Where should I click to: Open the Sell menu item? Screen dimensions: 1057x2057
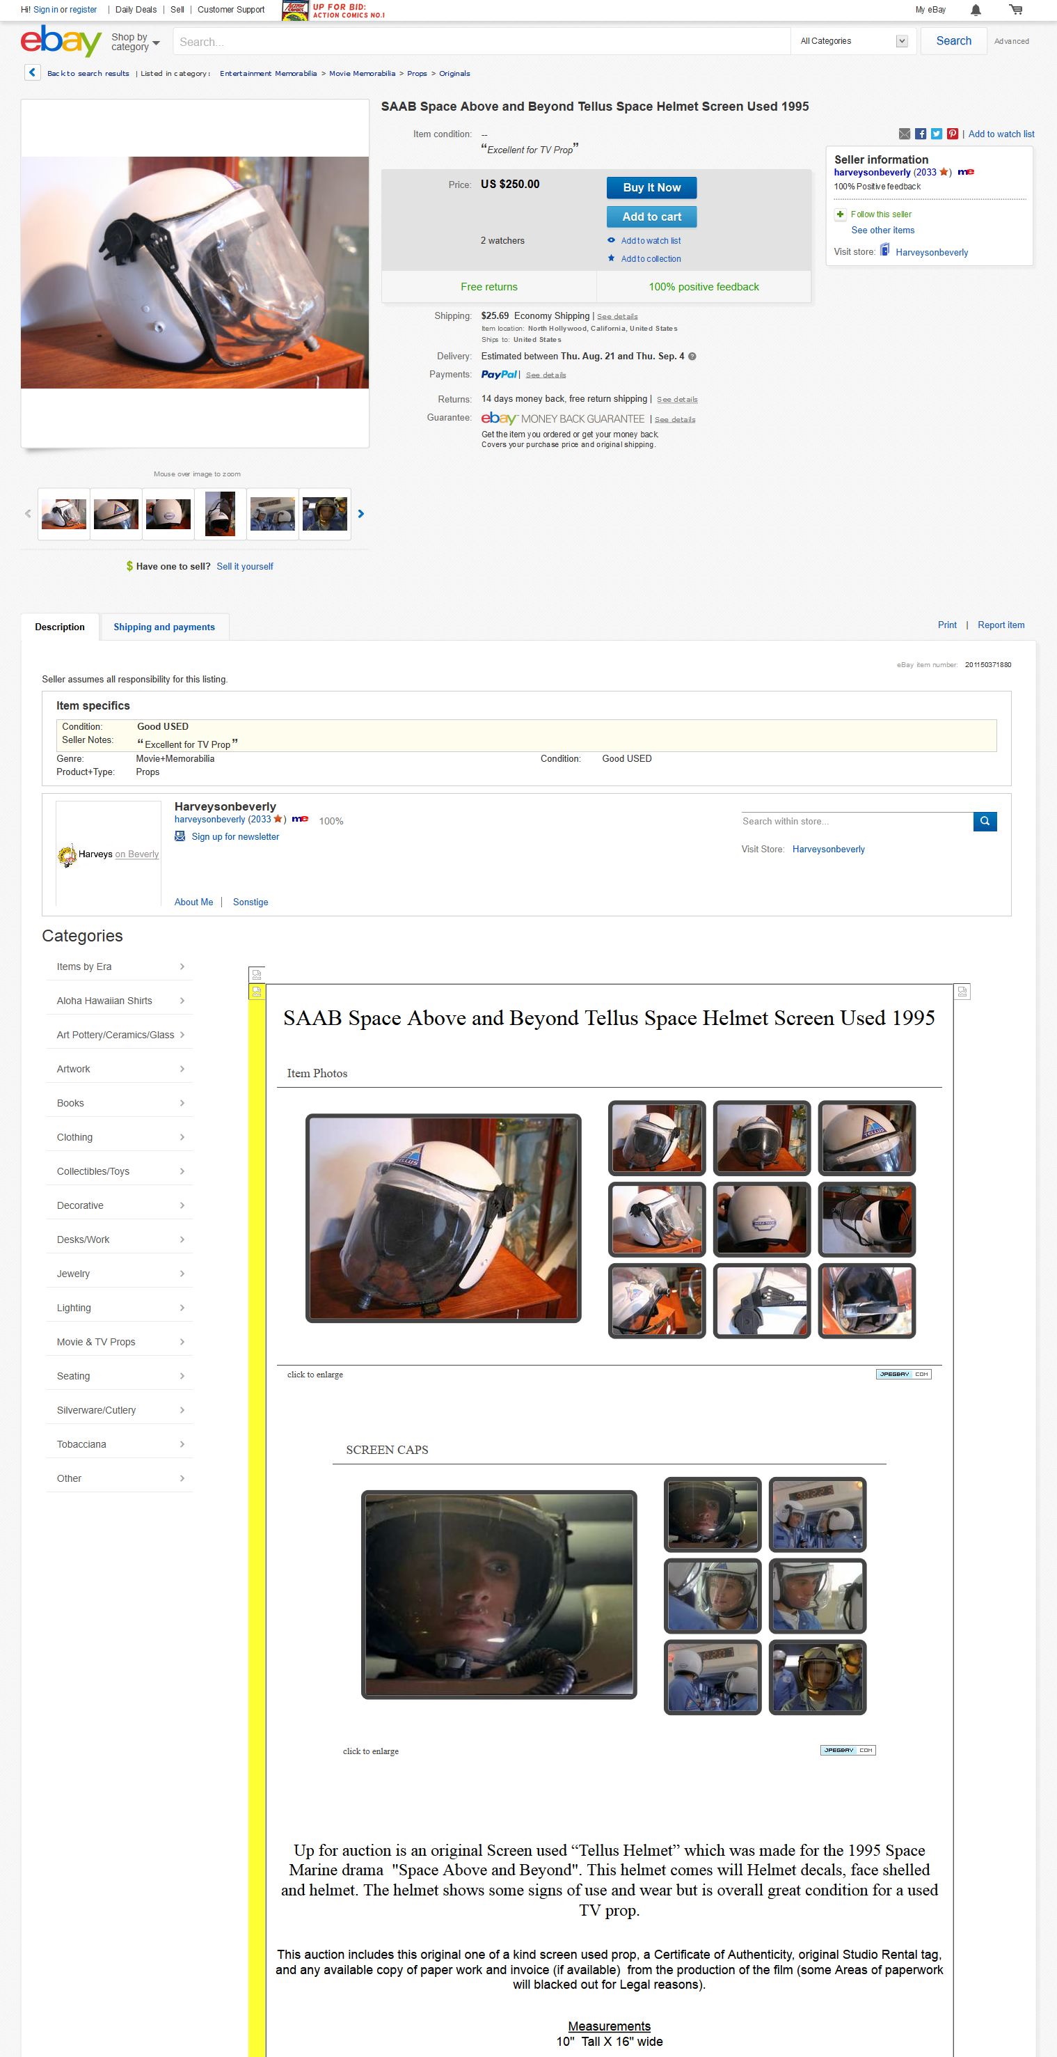[177, 10]
